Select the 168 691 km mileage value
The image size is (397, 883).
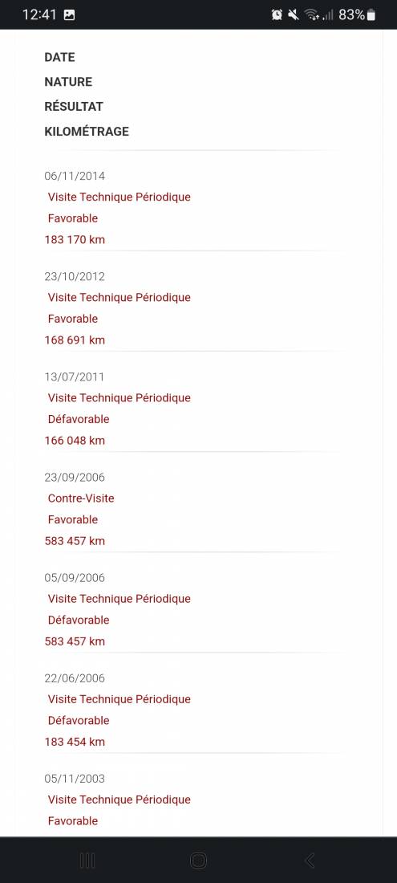tap(75, 340)
